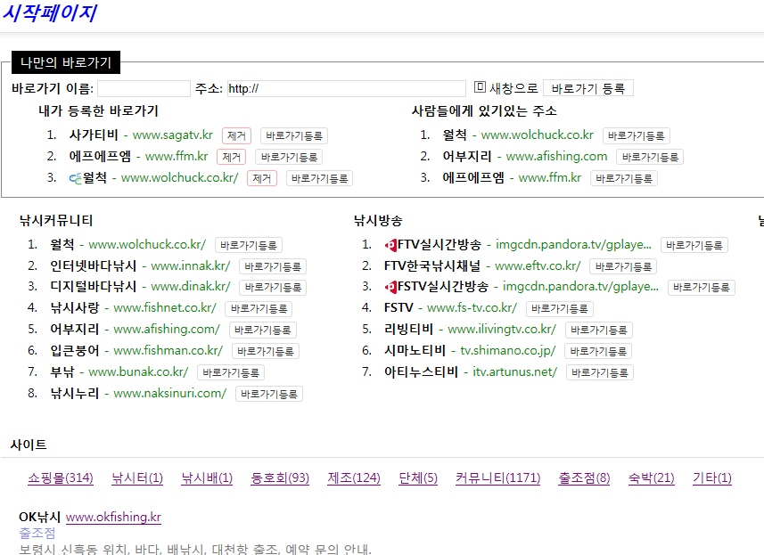764x555 pixels.
Task: Go to the 시작페이지 title heading
Action: [x=48, y=13]
